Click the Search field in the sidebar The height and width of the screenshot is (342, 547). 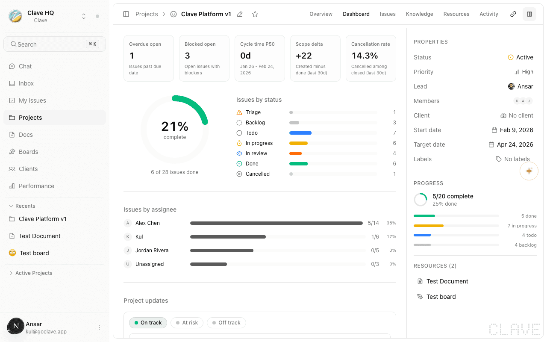click(55, 44)
